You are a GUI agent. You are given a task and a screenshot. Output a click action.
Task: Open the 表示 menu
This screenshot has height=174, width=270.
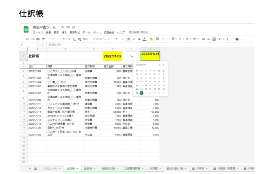[56, 33]
